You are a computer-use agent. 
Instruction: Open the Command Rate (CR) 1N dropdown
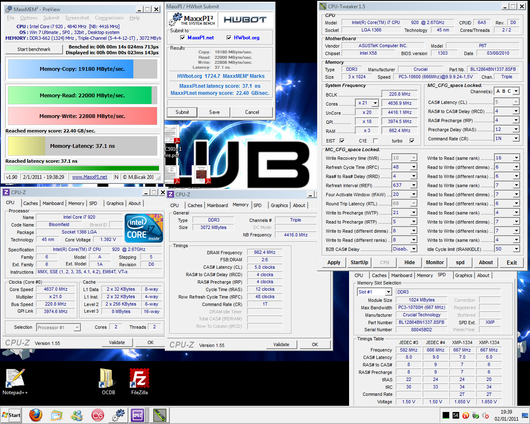click(x=516, y=138)
